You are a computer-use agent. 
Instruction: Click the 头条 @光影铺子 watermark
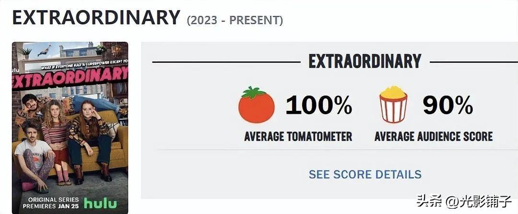click(464, 201)
